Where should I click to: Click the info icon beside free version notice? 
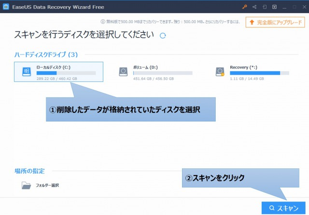[x=103, y=22]
